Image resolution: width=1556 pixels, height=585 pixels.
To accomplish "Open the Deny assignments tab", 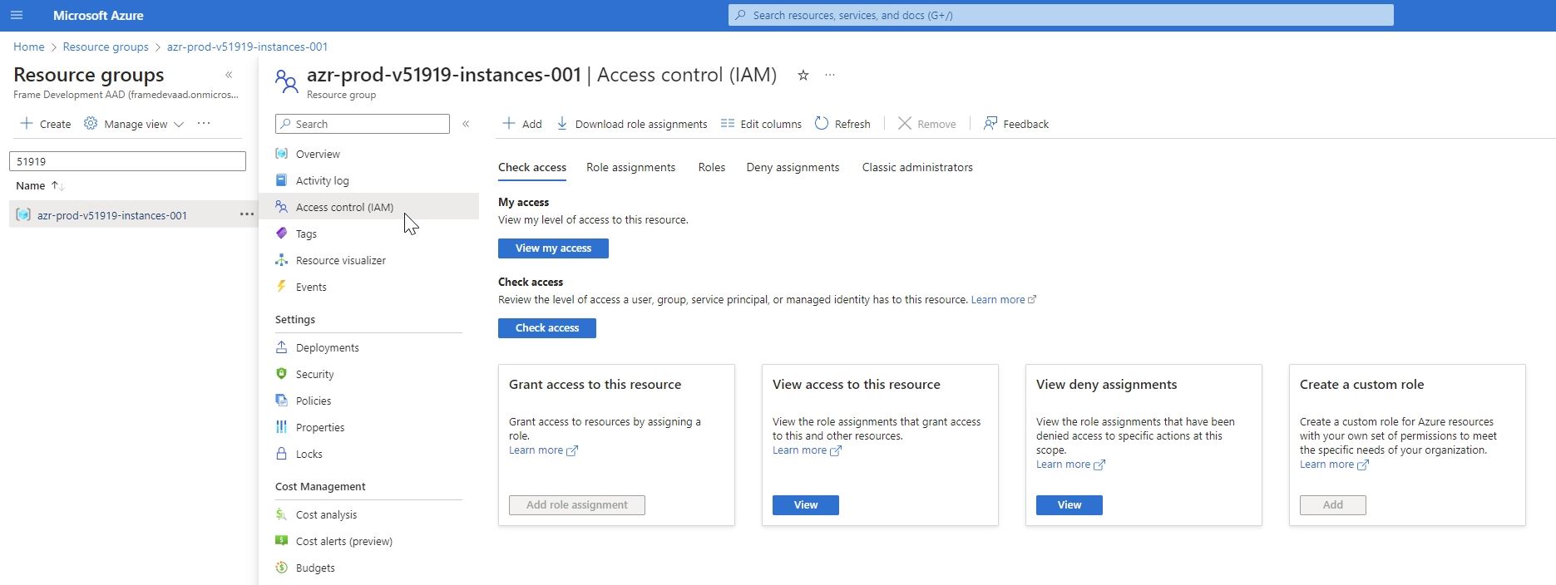I will 793,167.
